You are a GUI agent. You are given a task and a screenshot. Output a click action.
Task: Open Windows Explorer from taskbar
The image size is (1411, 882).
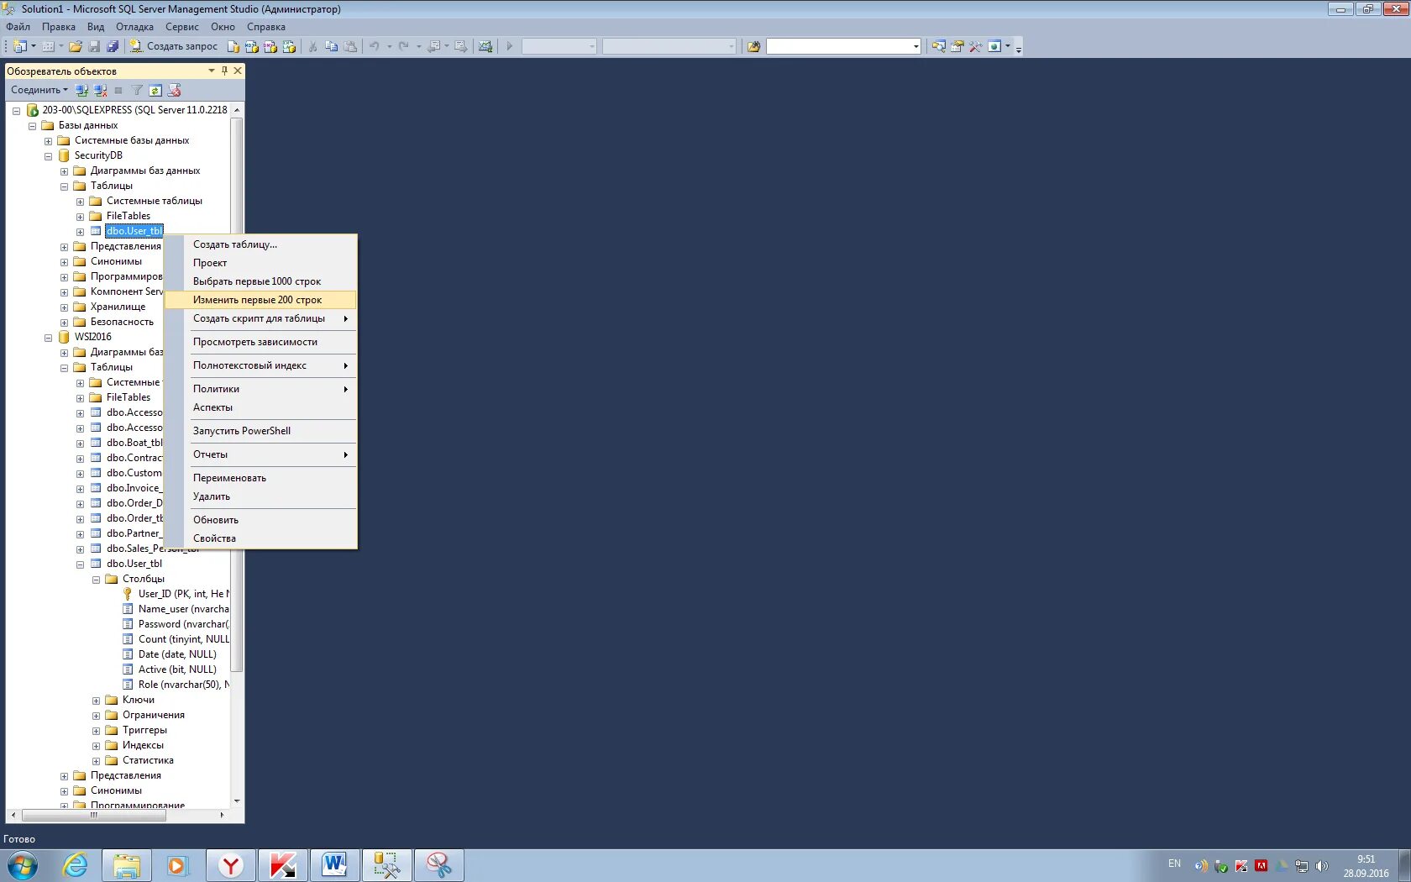tap(127, 865)
